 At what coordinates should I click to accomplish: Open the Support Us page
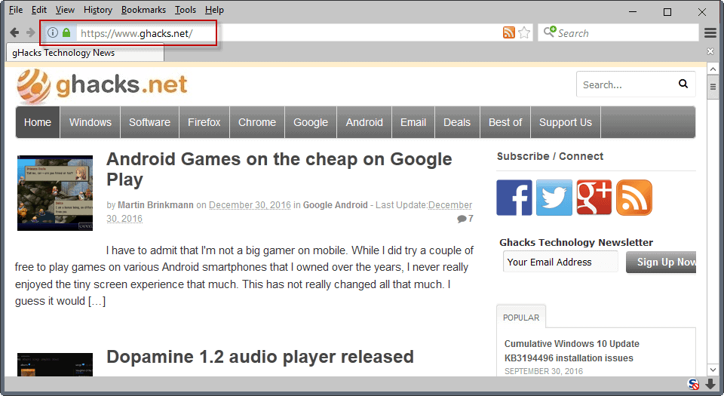click(566, 122)
